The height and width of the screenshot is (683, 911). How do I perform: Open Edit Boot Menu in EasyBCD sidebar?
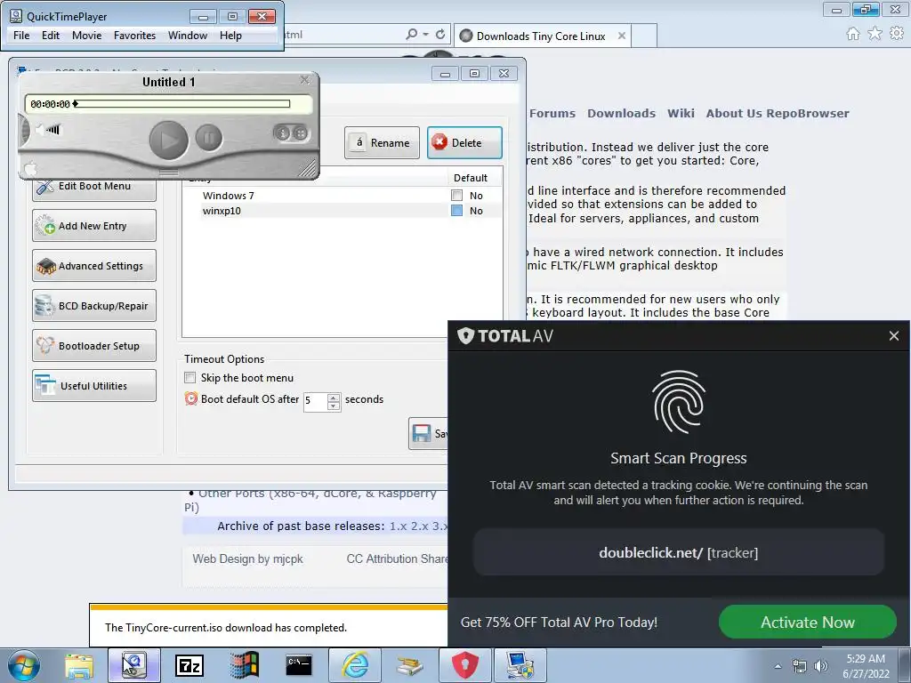94,187
